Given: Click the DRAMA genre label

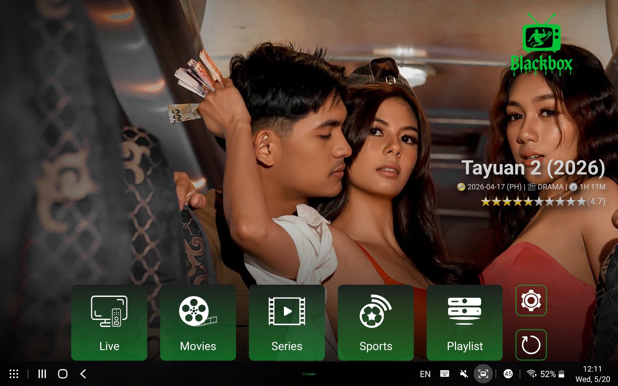Looking at the screenshot, I should pos(550,187).
